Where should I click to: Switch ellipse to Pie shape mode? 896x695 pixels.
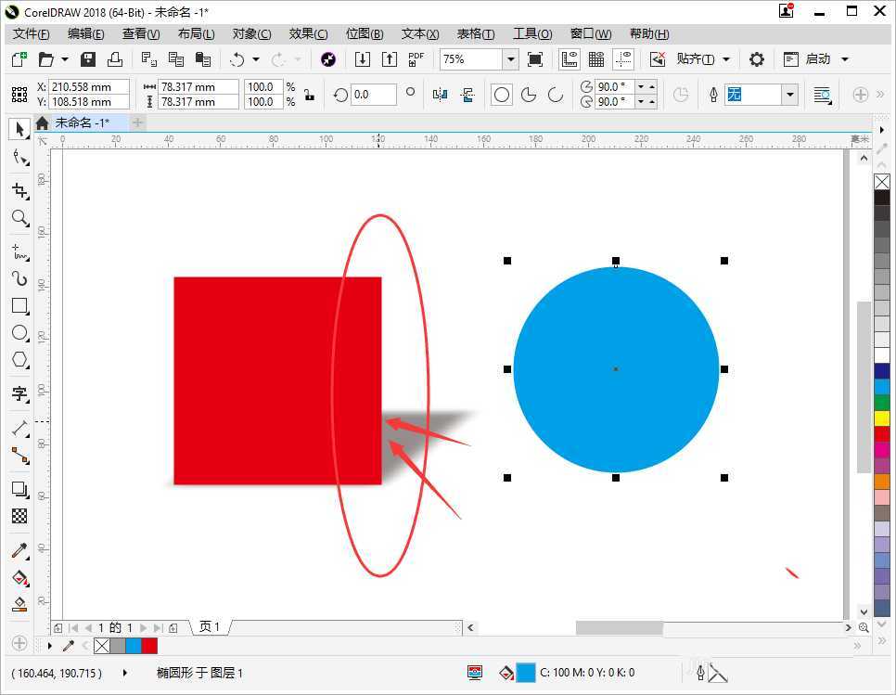(x=529, y=95)
